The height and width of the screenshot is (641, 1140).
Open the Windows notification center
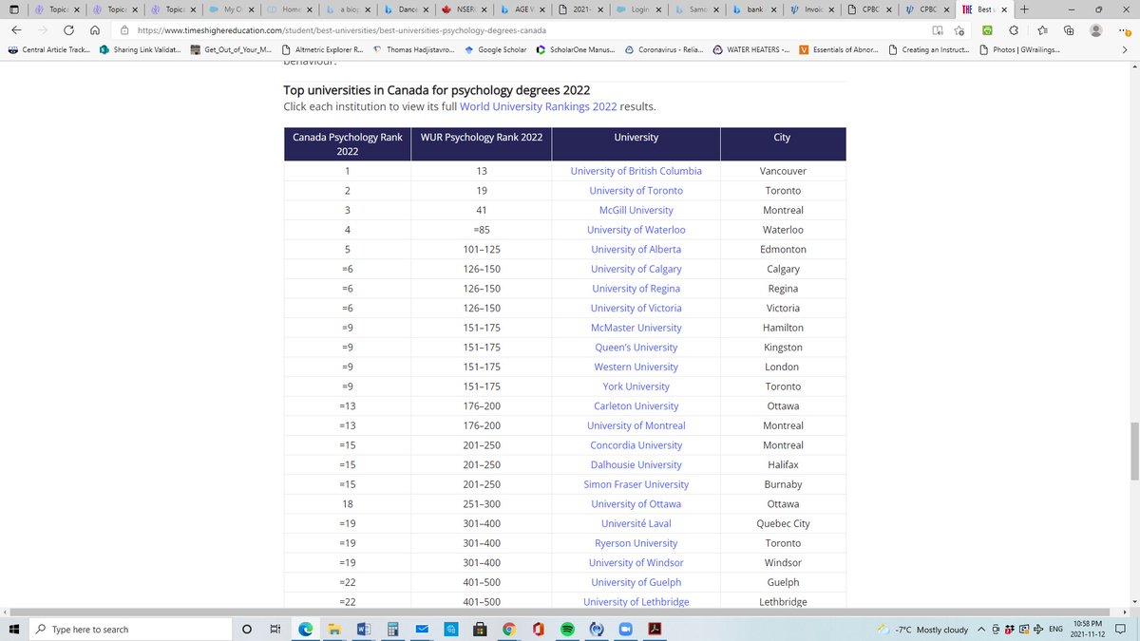1121,629
